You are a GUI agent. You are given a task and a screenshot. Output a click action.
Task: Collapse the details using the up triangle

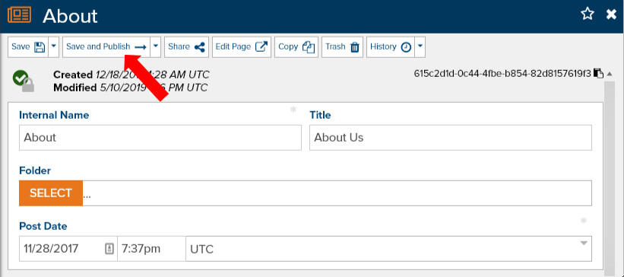click(x=610, y=73)
